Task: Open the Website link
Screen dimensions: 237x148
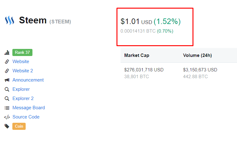Action: (x=21, y=62)
